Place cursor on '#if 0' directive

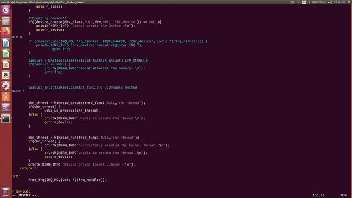click(x=17, y=37)
